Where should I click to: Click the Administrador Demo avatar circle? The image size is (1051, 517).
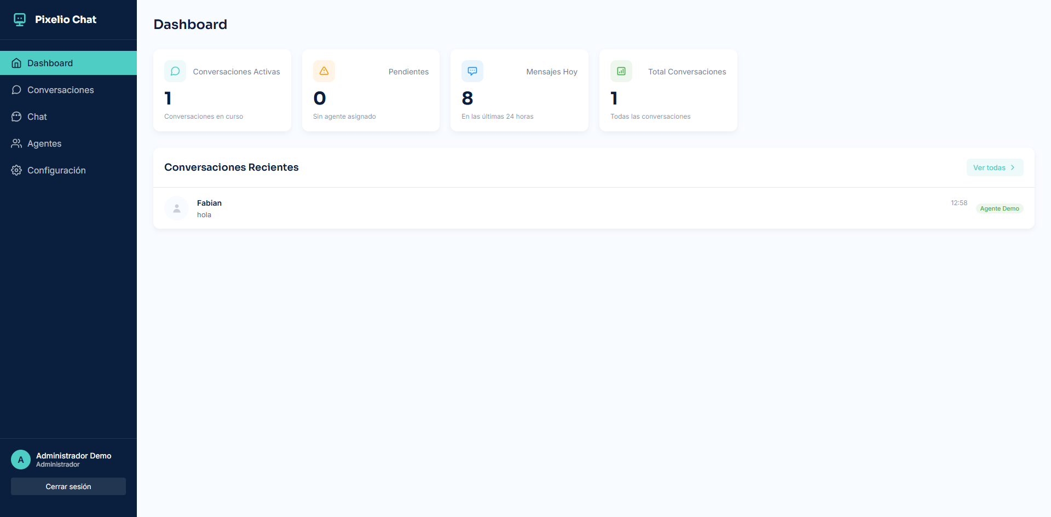(21, 460)
